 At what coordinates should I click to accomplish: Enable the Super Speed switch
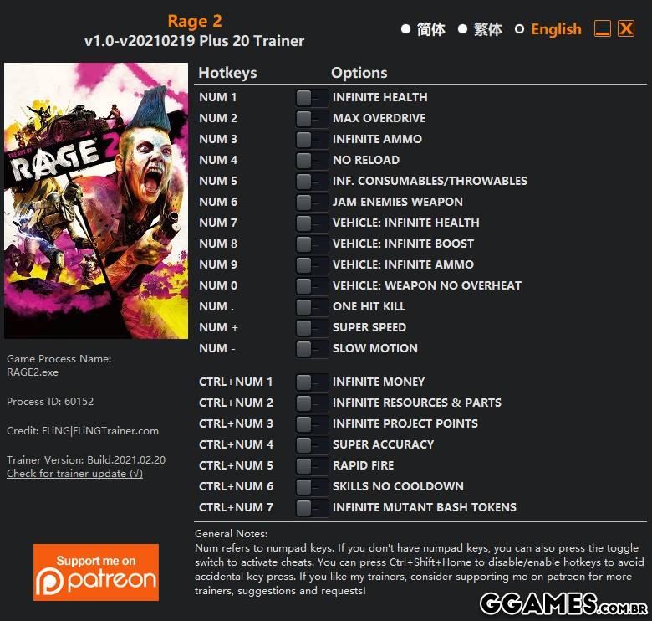pyautogui.click(x=312, y=328)
